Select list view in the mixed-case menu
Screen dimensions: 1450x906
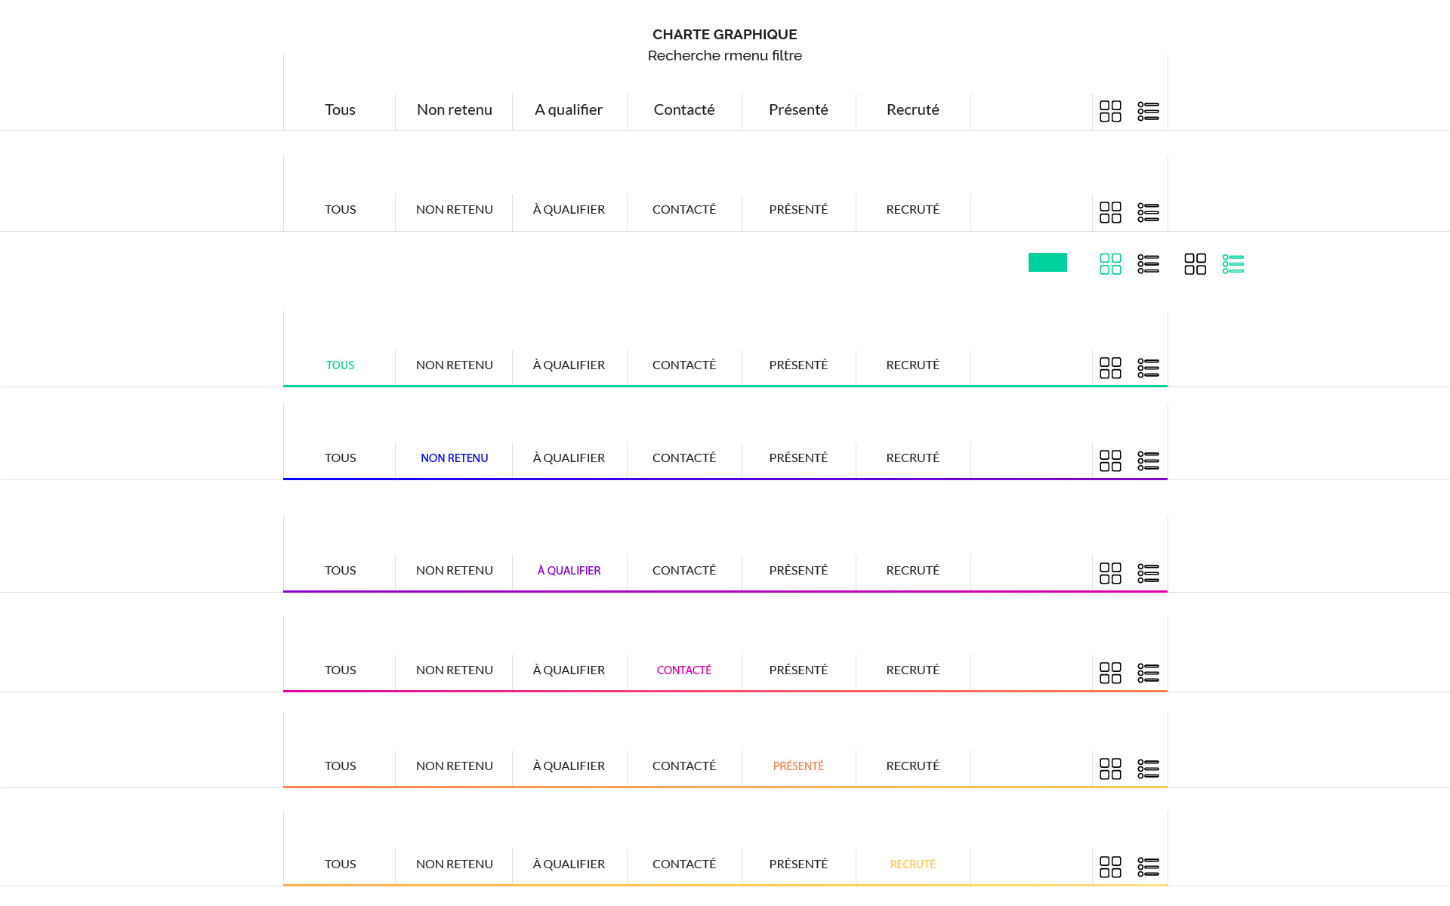[1148, 111]
